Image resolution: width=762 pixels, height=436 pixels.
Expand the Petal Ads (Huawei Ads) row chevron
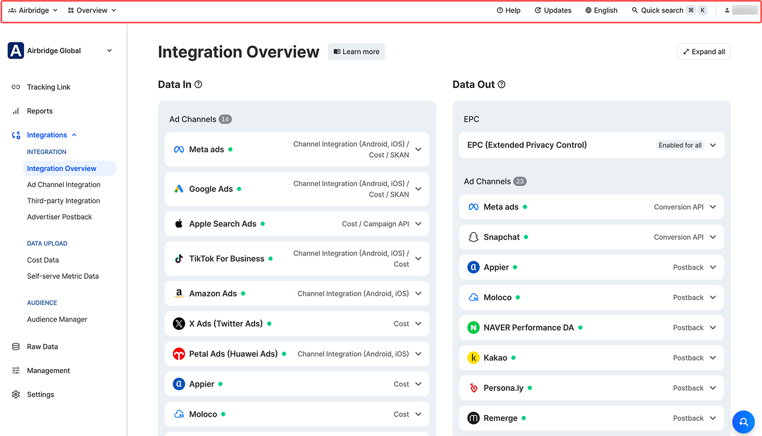click(418, 354)
